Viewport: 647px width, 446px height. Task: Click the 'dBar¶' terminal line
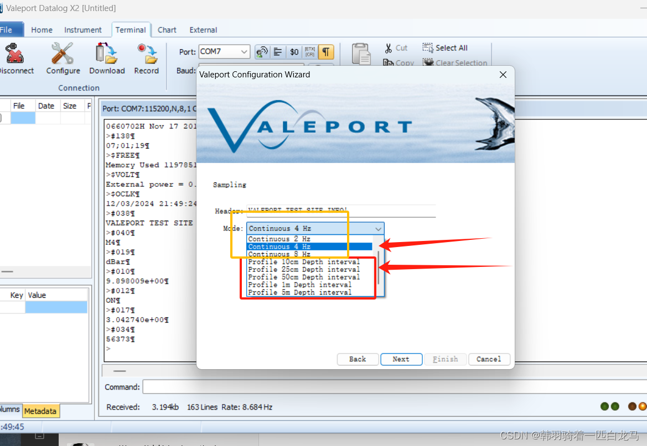[118, 262]
